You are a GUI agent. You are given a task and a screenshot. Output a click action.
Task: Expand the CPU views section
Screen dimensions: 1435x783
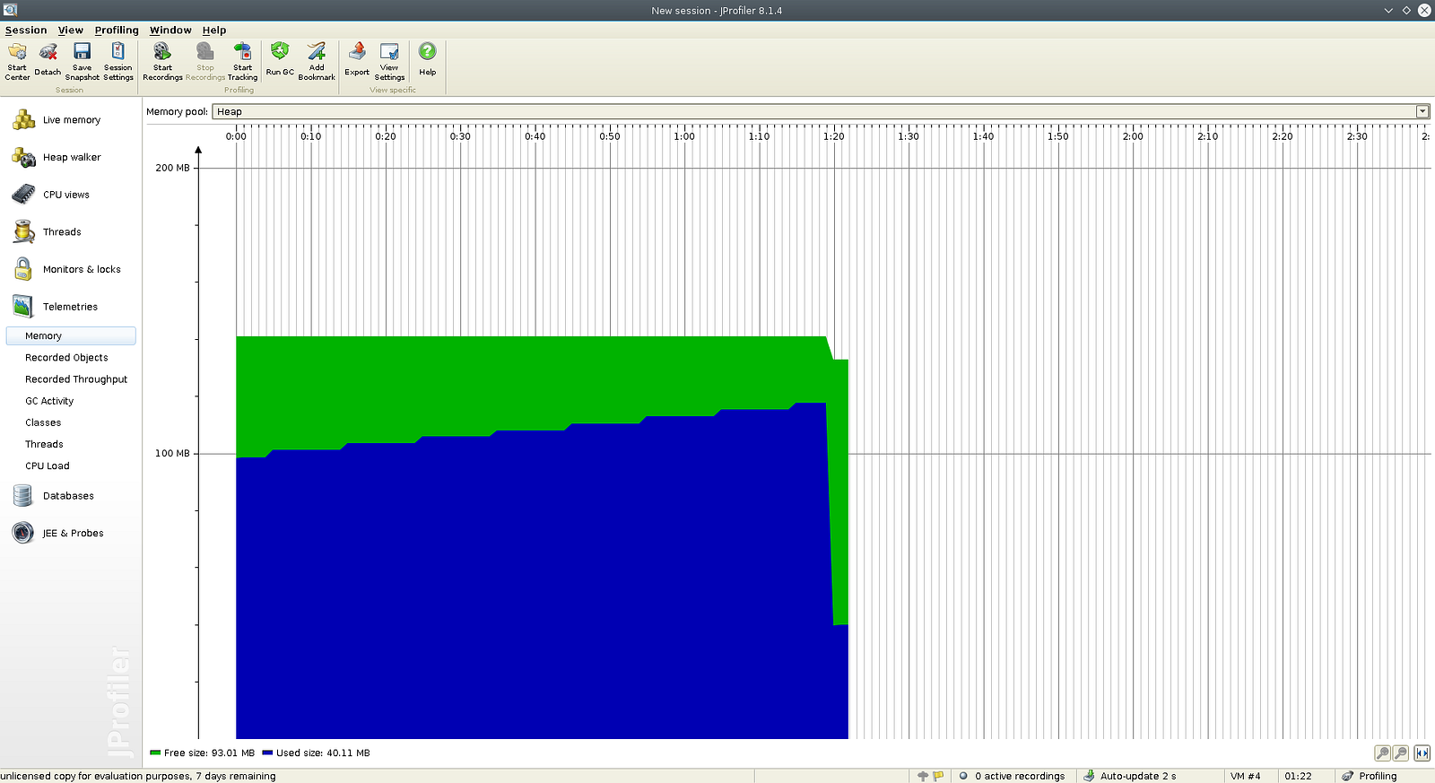(x=66, y=195)
